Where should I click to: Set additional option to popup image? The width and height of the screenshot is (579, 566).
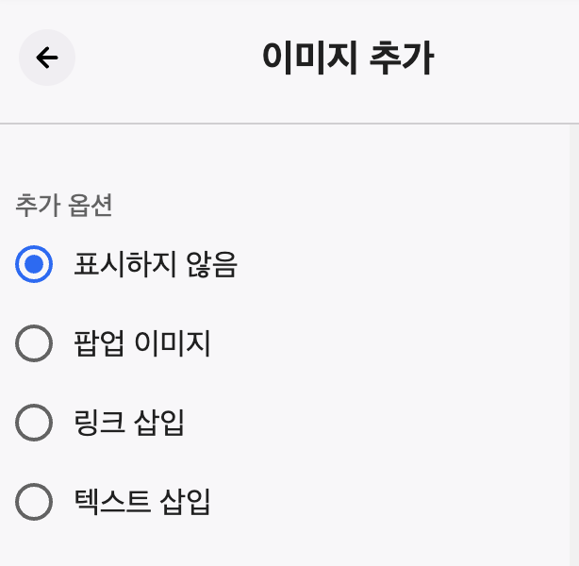click(x=34, y=343)
